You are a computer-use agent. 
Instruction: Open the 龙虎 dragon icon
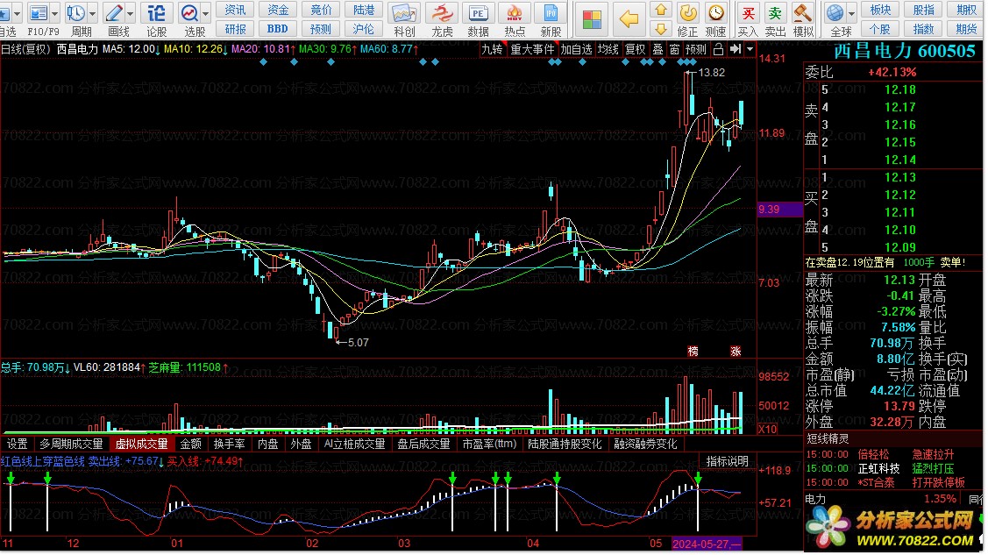(442, 13)
